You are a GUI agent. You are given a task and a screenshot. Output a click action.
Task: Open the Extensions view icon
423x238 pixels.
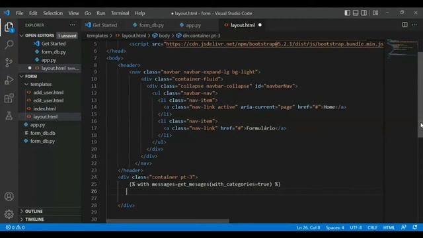pyautogui.click(x=9, y=98)
